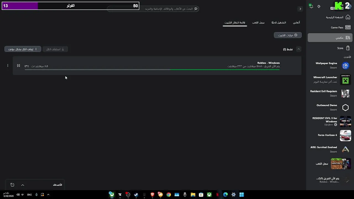
Task: Click the Roblox - Windows title
Action: pyautogui.click(x=268, y=63)
